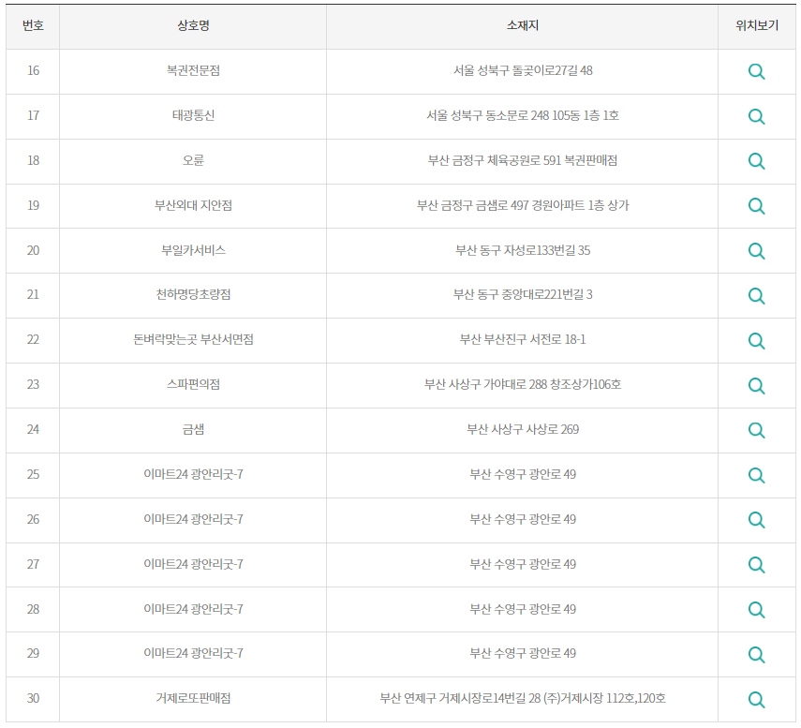The image size is (801, 728).
Task: Click store name 태광통신
Action: 193,115
